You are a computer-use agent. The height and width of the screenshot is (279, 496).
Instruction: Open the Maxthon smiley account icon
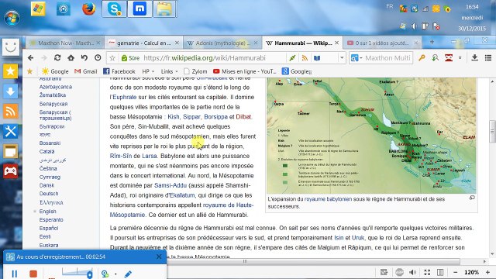pos(10,47)
